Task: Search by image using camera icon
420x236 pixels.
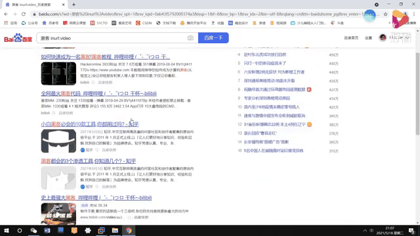Action: pyautogui.click(x=190, y=38)
